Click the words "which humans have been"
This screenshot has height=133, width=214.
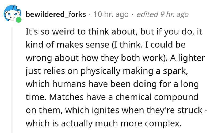[78, 84]
